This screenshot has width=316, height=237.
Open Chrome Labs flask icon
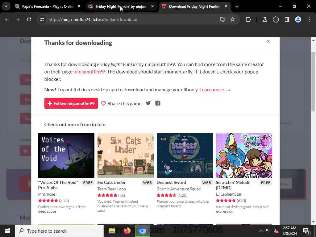point(264,19)
